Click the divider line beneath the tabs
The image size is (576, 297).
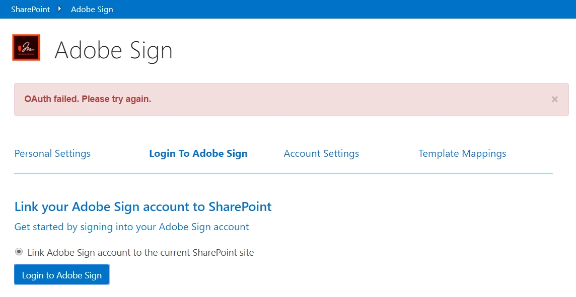283,173
